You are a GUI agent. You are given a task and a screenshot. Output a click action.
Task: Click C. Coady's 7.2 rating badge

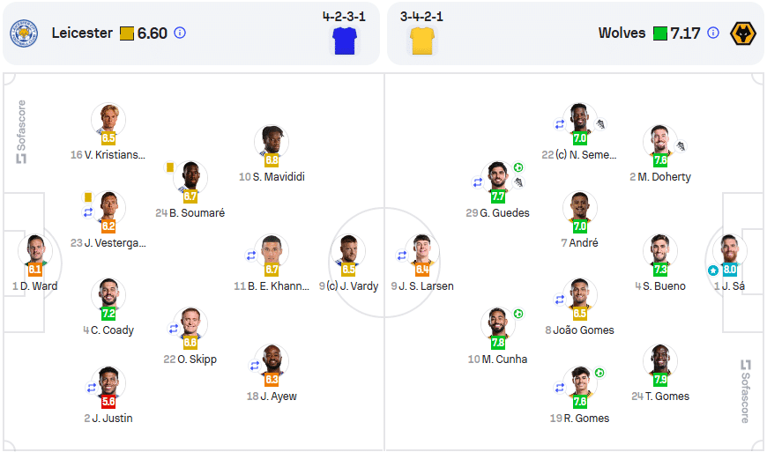(x=108, y=314)
